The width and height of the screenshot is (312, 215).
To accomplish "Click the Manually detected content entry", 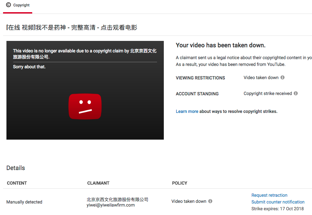I will pyautogui.click(x=24, y=202).
